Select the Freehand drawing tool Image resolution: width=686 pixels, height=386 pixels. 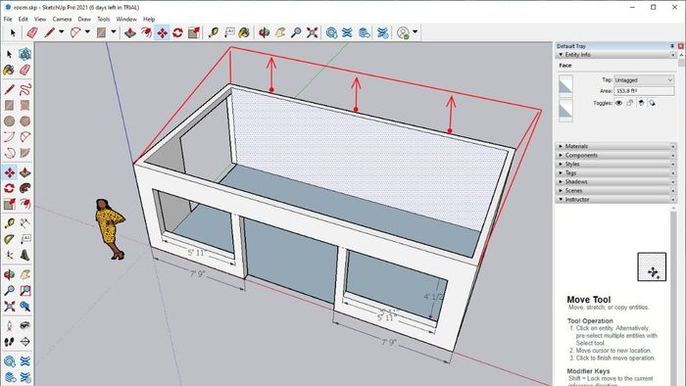point(24,89)
